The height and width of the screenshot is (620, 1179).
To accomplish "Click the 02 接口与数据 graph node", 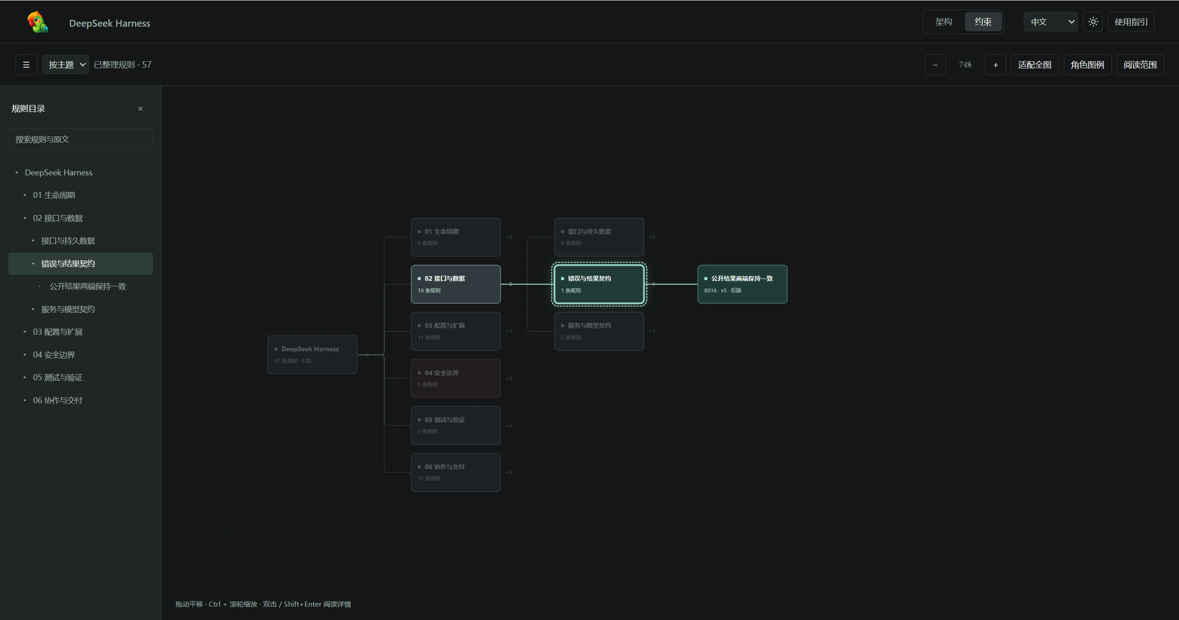I will coord(456,284).
